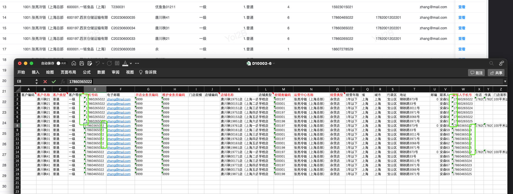The height and width of the screenshot is (194, 513).
Task: Apply the font color A swatch
Action: [125, 63]
